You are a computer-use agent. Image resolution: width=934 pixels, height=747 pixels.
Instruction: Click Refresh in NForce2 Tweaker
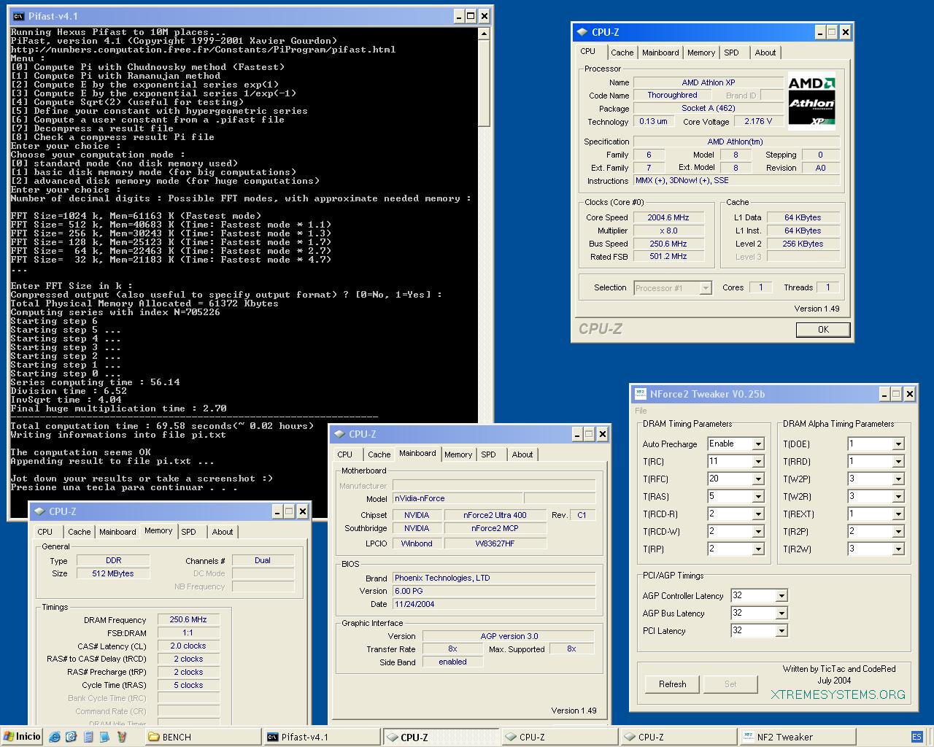click(672, 684)
